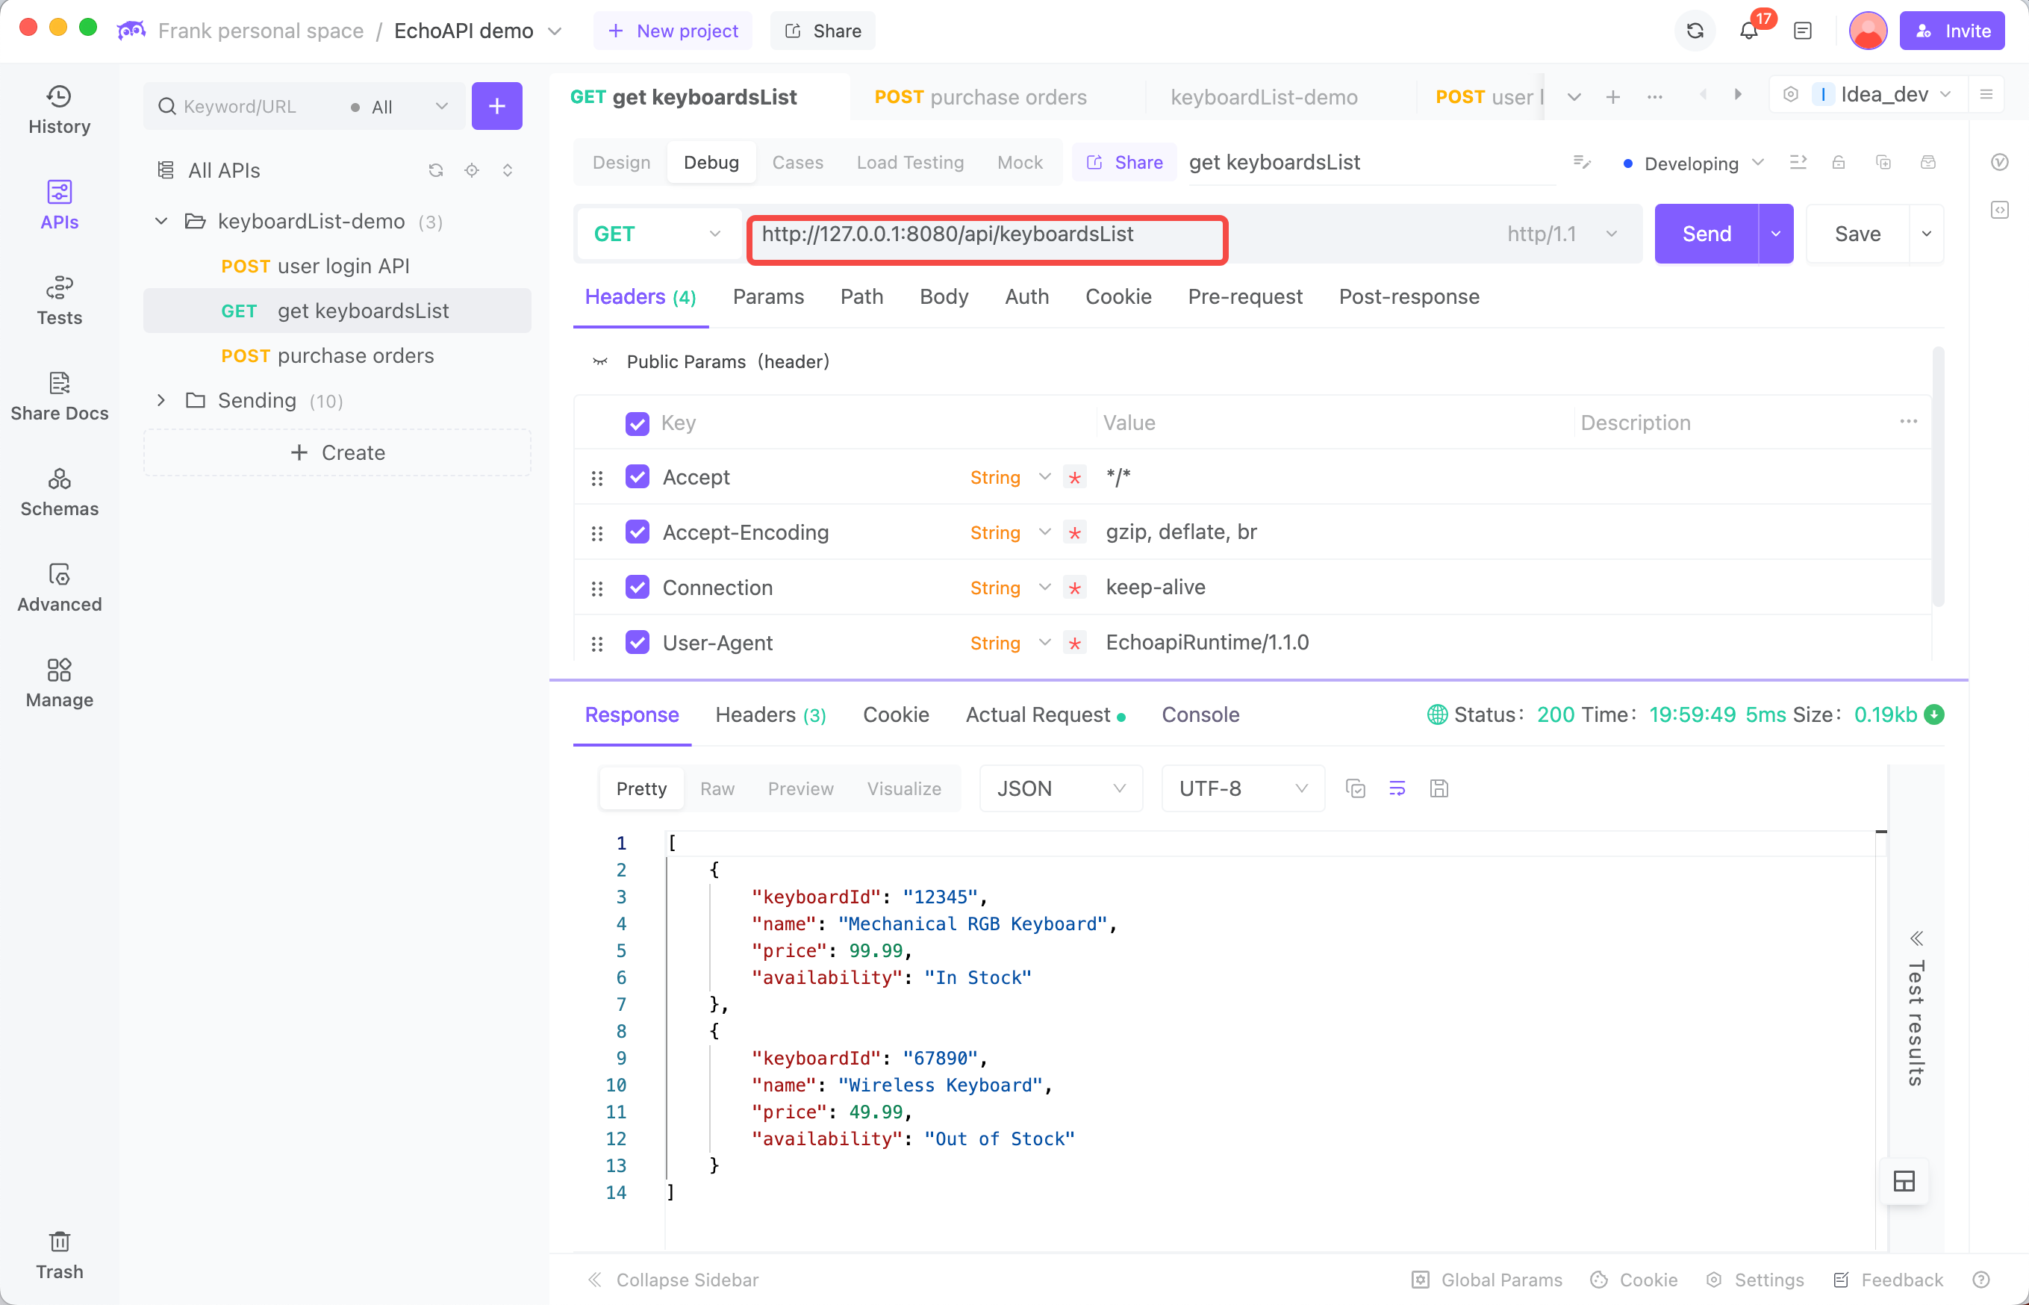Image resolution: width=2029 pixels, height=1305 pixels.
Task: Open the JSON format dropdown
Action: (x=1061, y=789)
